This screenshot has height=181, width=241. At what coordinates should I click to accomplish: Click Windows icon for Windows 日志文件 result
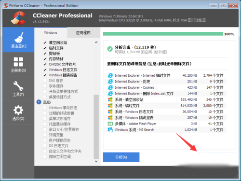click(110, 111)
